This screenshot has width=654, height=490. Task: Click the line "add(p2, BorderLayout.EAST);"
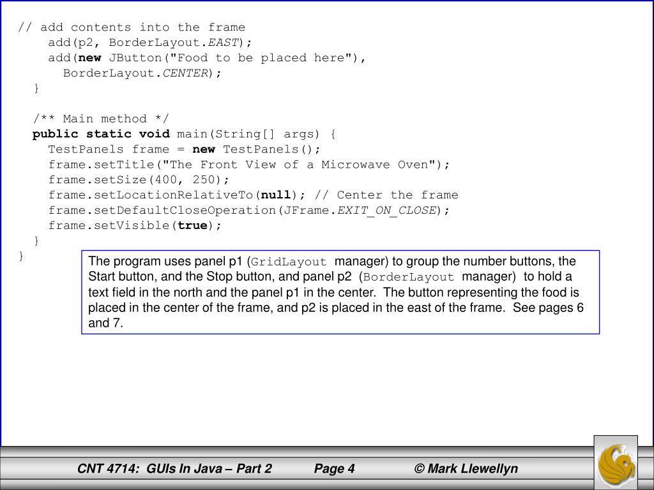click(x=150, y=43)
